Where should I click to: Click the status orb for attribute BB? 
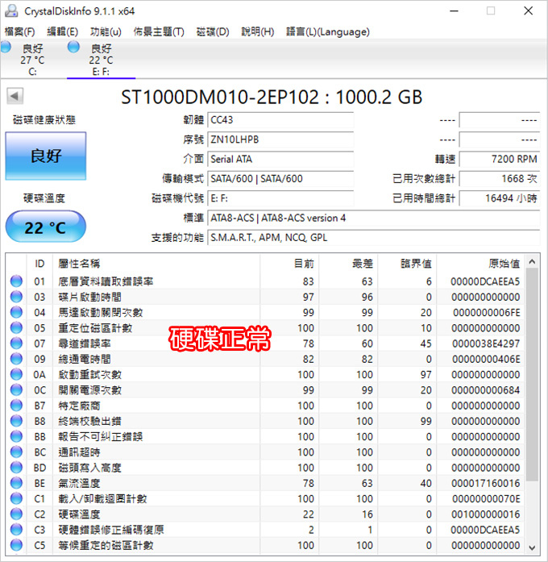click(x=16, y=436)
